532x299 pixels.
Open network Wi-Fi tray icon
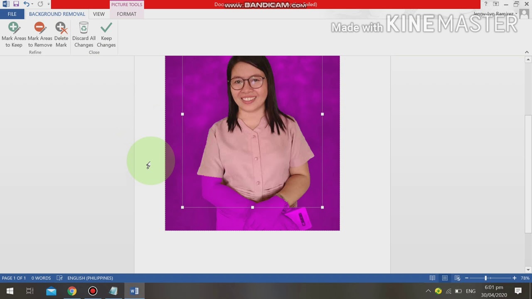(x=448, y=291)
